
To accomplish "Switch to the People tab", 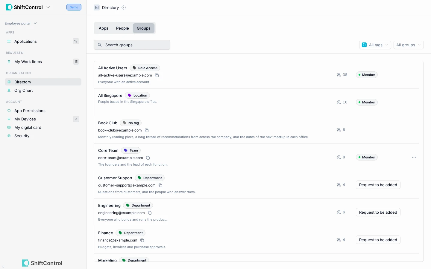I will tap(122, 28).
